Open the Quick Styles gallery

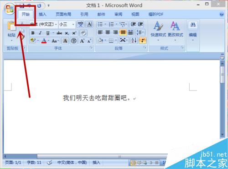(x=158, y=31)
